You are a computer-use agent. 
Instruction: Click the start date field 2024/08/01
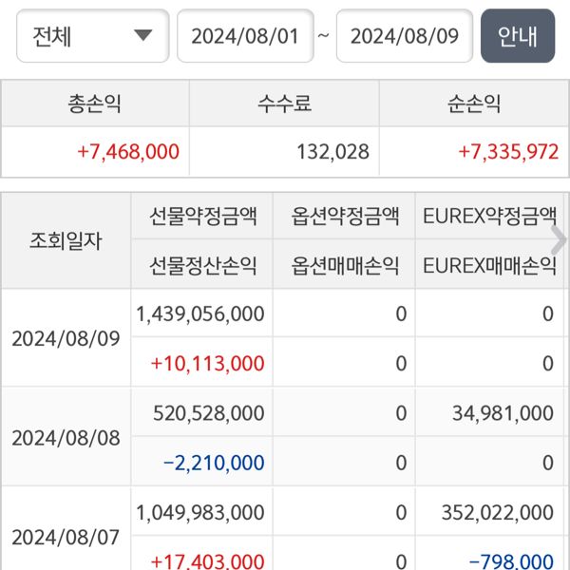(245, 36)
